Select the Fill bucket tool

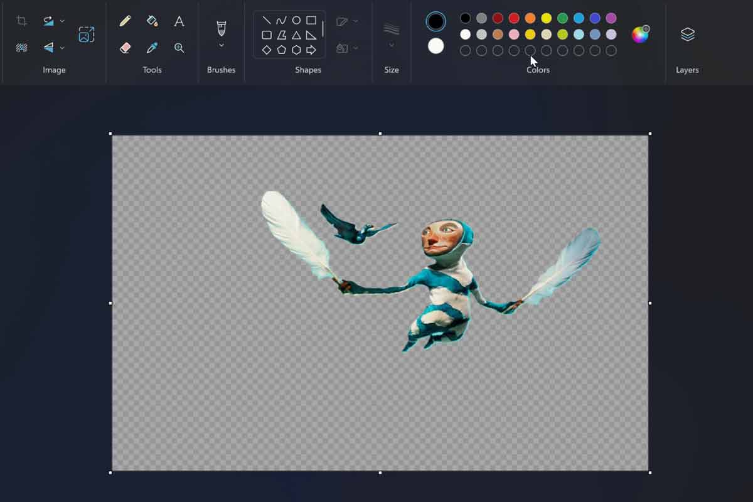point(152,21)
